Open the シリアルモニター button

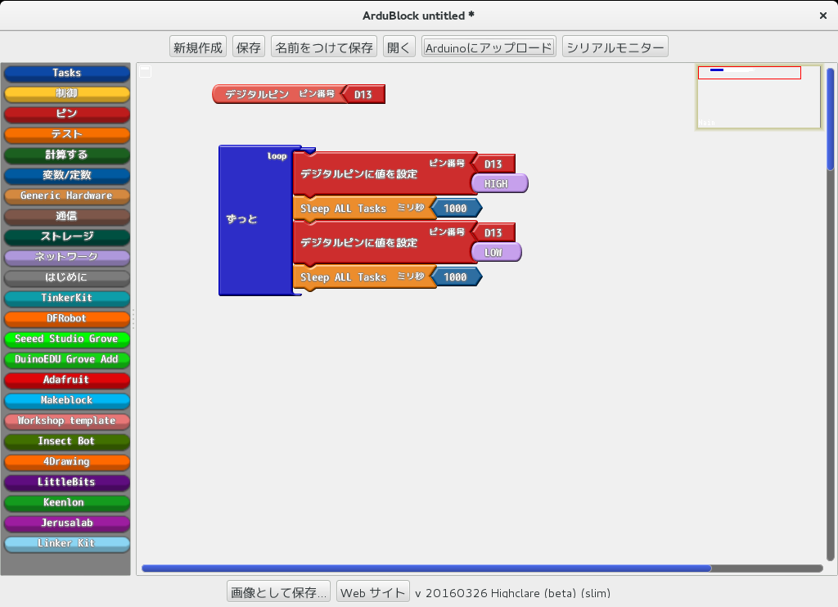pyautogui.click(x=615, y=47)
